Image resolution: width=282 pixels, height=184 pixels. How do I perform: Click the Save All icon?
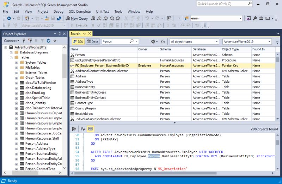(59, 18)
